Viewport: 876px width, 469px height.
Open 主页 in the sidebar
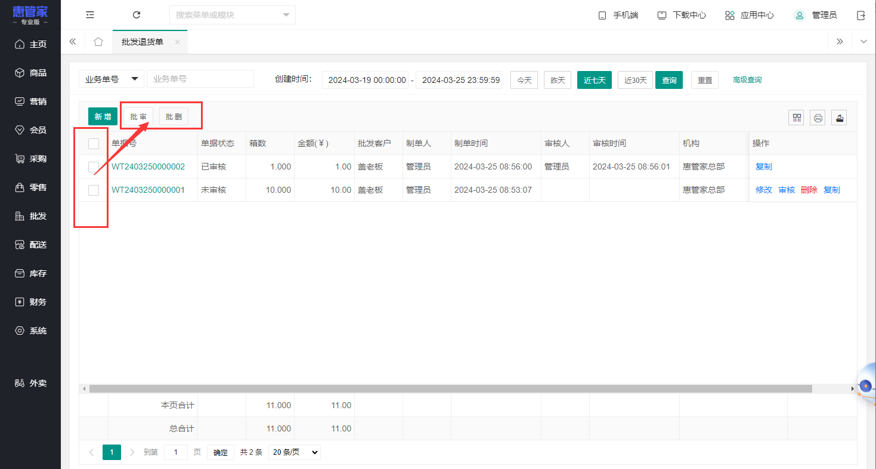coord(30,44)
